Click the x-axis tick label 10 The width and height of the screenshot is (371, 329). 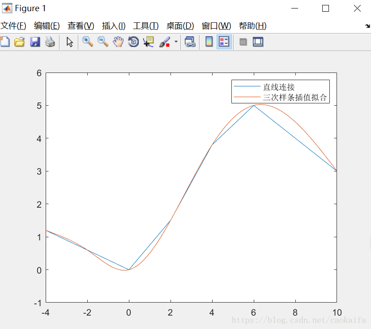tap(337, 313)
